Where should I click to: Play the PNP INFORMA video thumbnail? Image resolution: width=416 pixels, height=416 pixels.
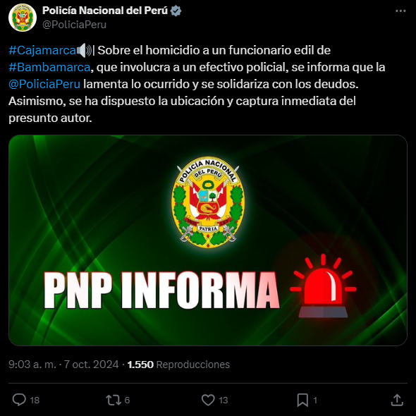coord(208,240)
